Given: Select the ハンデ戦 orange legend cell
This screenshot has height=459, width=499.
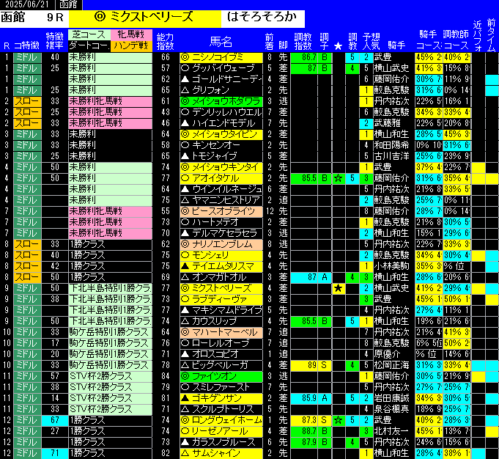Looking at the screenshot, I should click(131, 45).
